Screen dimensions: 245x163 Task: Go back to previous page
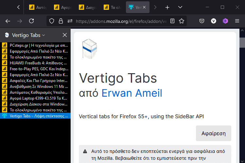[8, 21]
